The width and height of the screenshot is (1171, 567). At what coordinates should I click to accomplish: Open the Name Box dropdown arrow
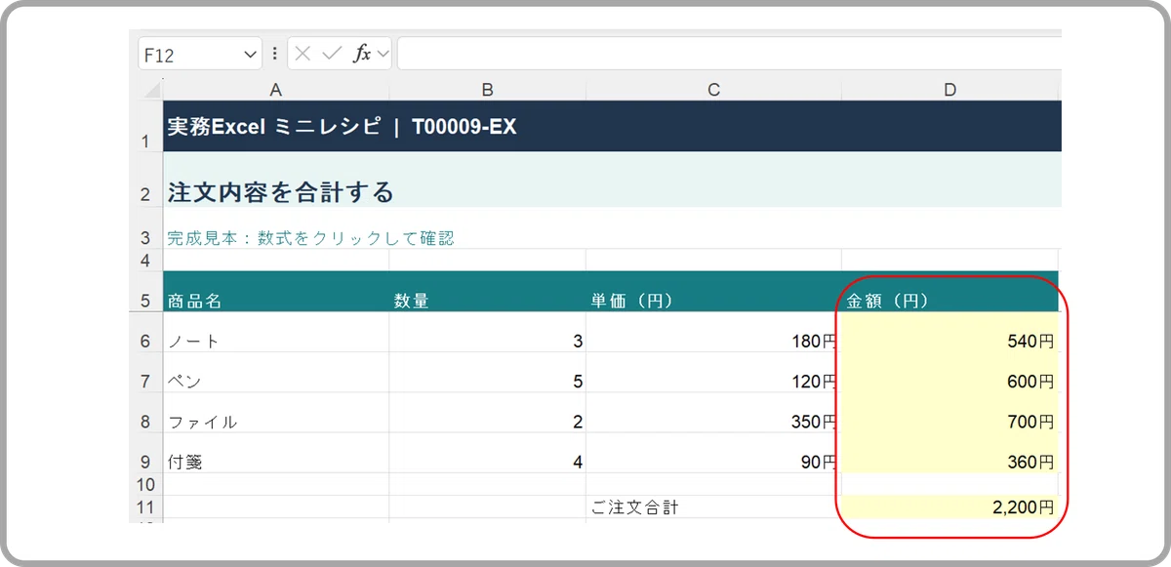tap(250, 55)
